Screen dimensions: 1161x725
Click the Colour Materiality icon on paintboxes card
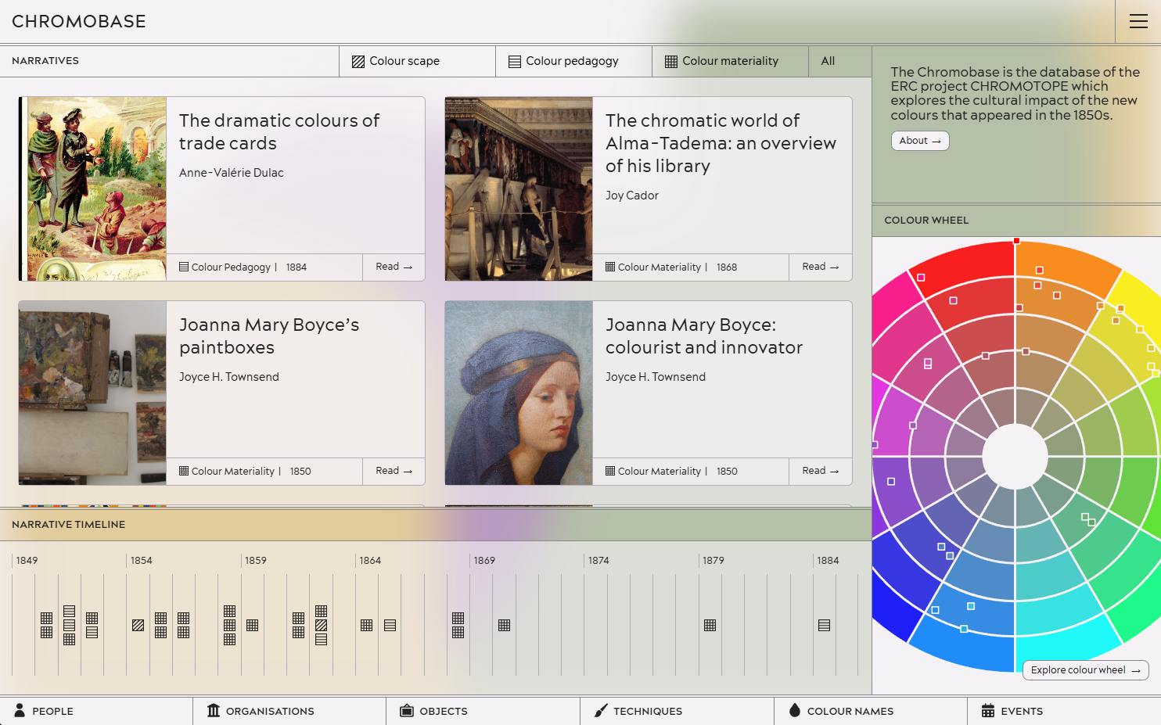(184, 471)
